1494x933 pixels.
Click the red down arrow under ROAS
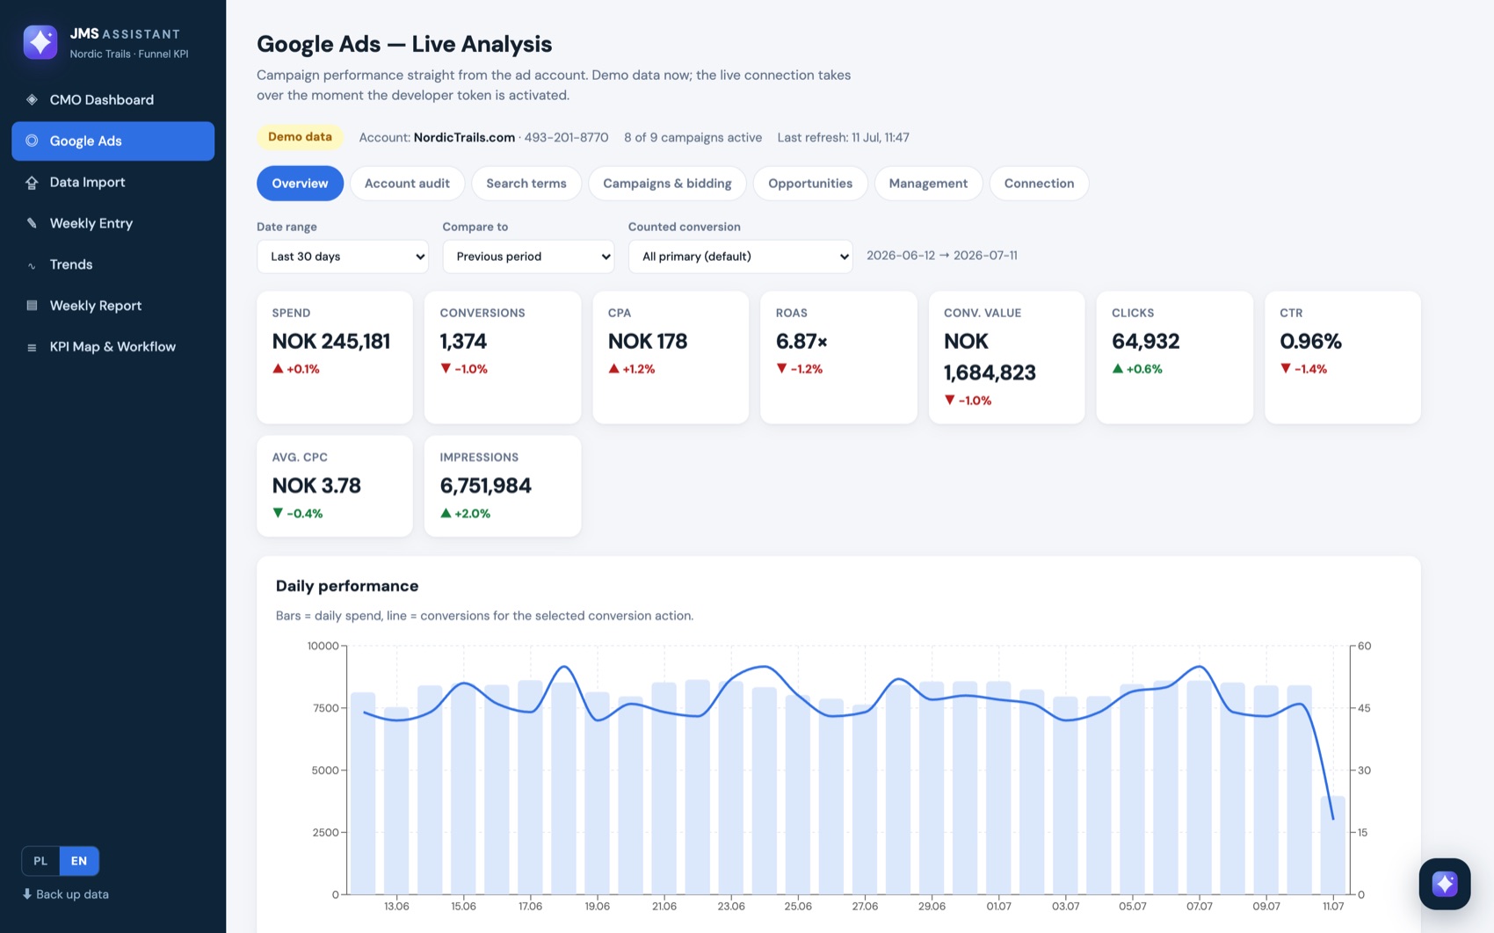781,369
